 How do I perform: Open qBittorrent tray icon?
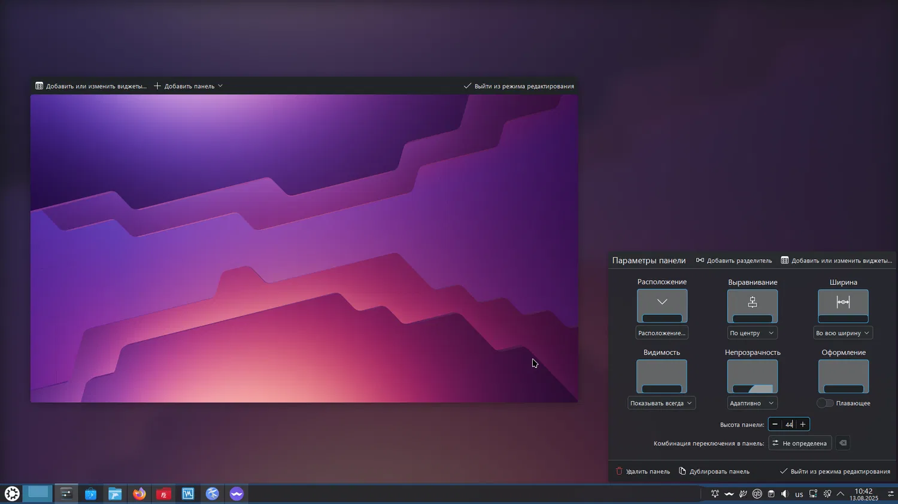pos(757,494)
